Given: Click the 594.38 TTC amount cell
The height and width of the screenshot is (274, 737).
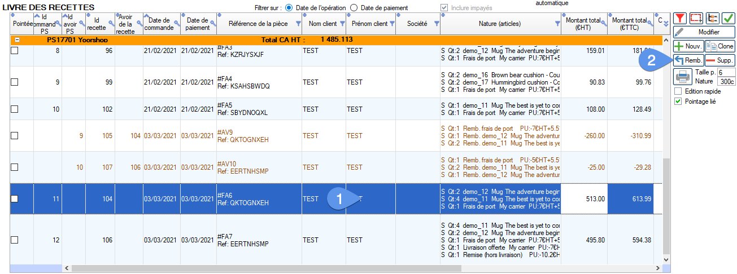Looking at the screenshot, I should 630,240.
